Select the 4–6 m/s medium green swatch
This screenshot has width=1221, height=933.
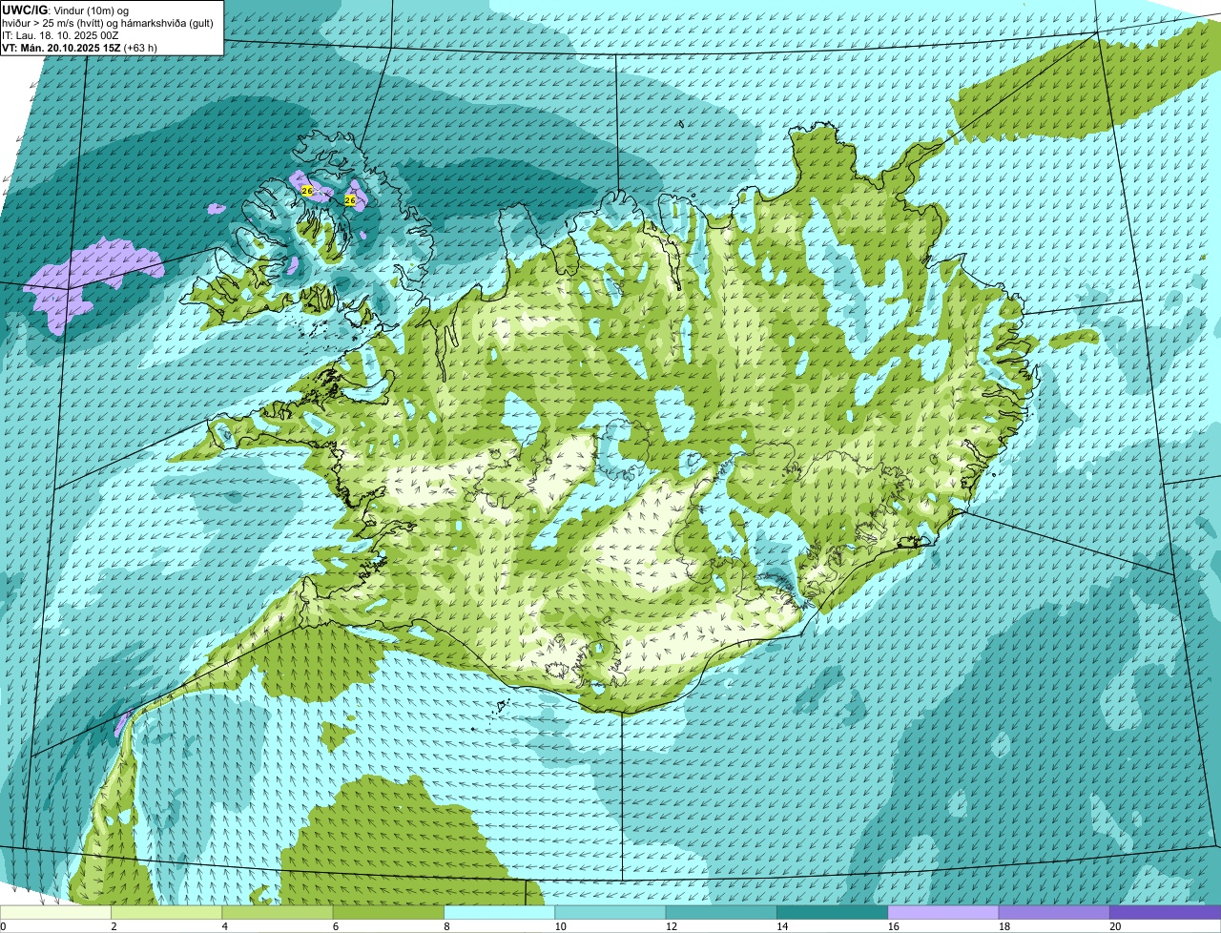point(278,912)
